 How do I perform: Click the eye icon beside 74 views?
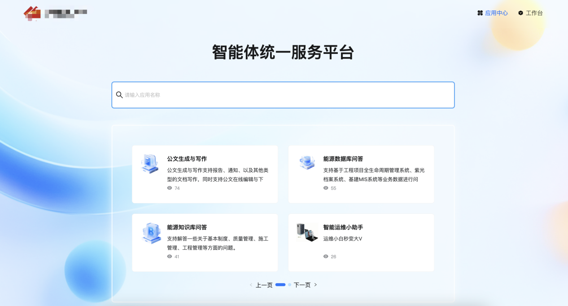tap(170, 188)
